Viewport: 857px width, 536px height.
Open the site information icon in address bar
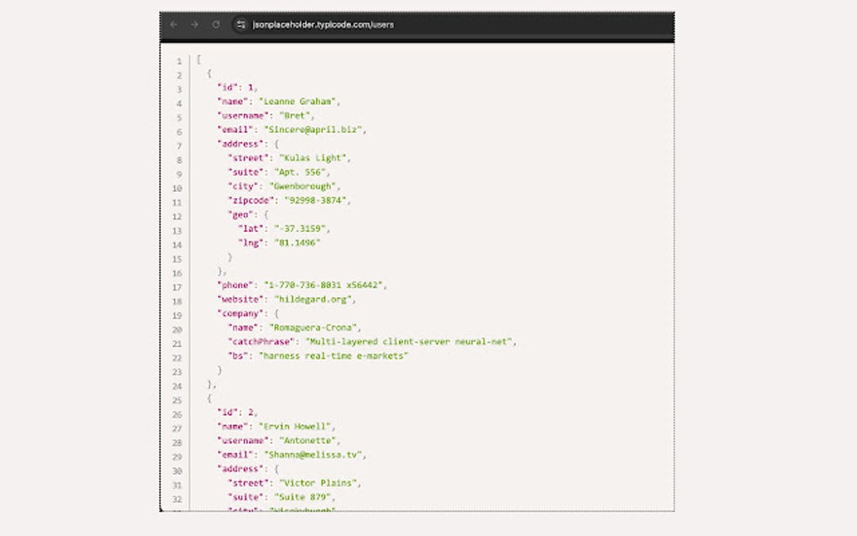(240, 25)
